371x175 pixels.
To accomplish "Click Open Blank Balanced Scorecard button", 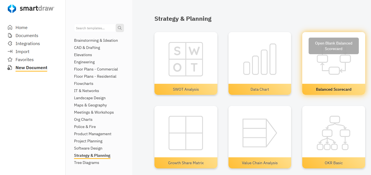I will (x=334, y=46).
